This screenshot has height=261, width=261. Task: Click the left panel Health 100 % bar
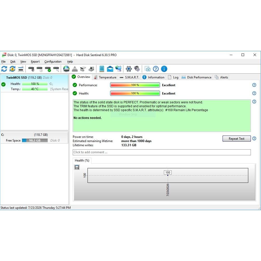click(x=35, y=84)
